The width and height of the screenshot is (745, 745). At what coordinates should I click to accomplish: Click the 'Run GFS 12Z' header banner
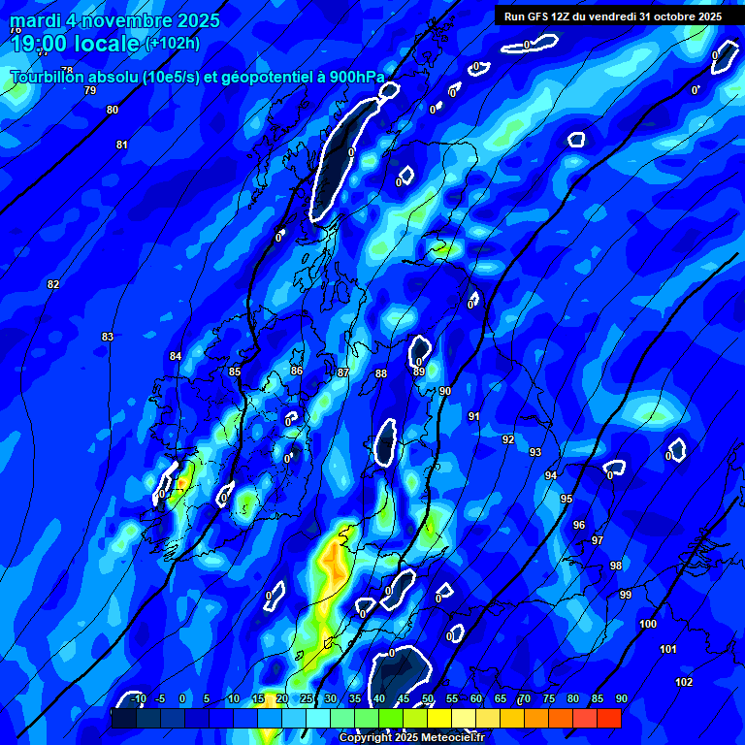pos(612,16)
